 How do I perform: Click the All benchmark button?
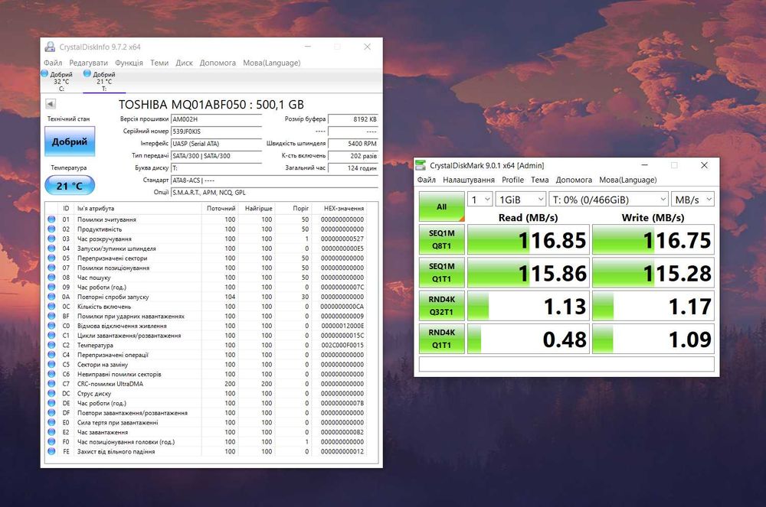[442, 206]
